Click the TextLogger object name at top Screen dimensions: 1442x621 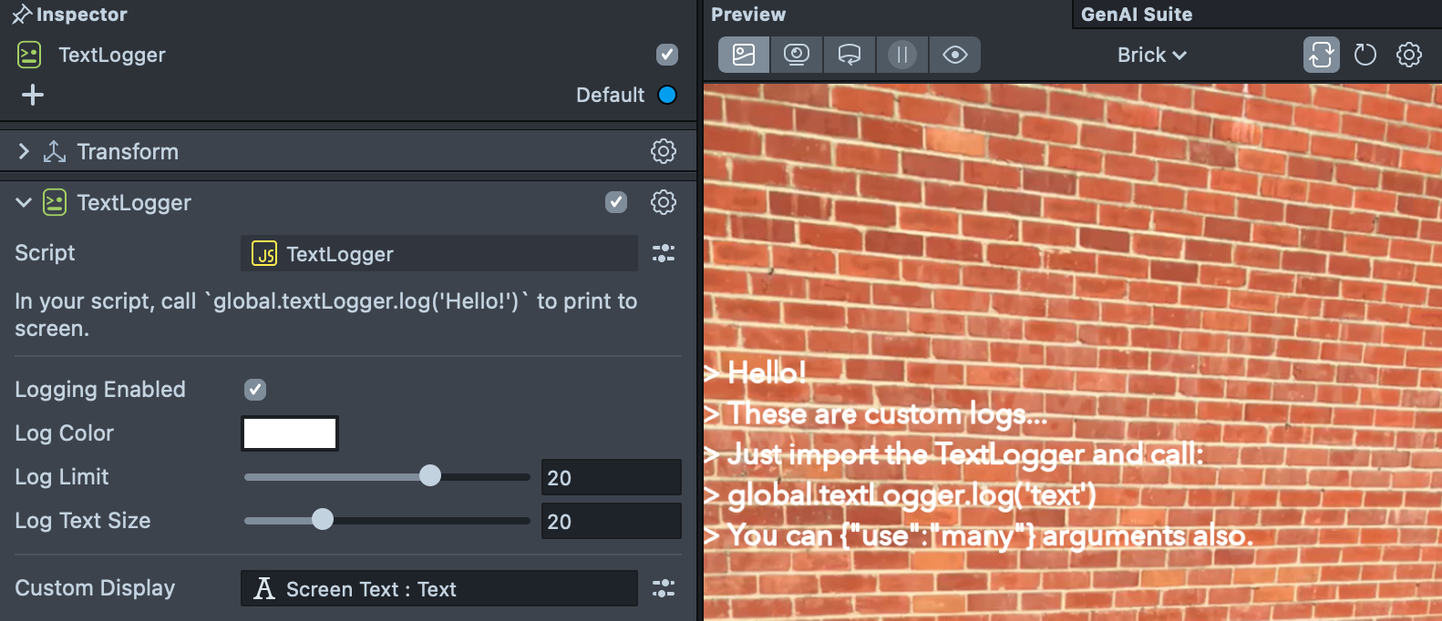pos(112,55)
